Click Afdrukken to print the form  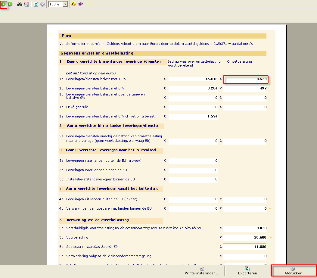[x=294, y=271]
